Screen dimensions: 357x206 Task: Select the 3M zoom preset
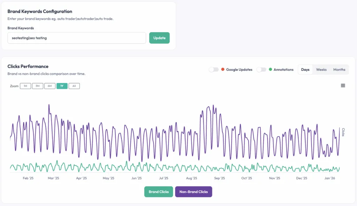coord(37,86)
